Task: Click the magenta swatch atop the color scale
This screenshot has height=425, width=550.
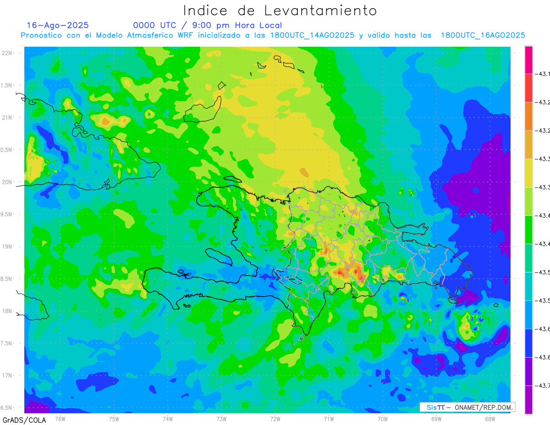Action: click(528, 60)
